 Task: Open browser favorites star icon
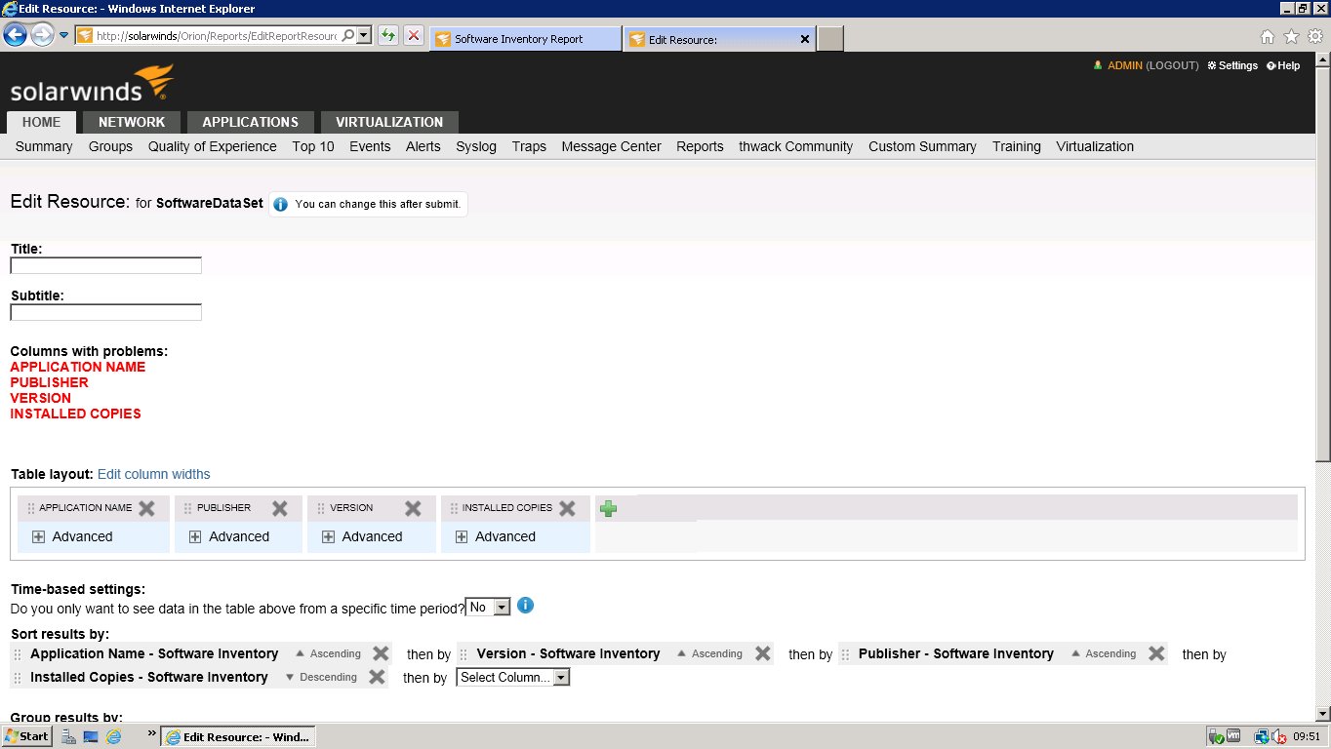(x=1291, y=36)
